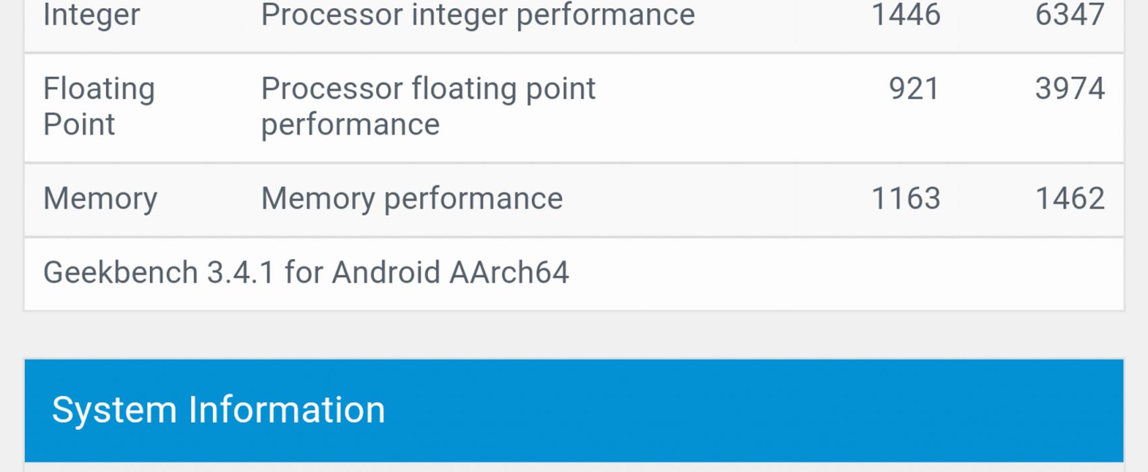
Task: Click the gray gap above System Information
Action: 574,334
